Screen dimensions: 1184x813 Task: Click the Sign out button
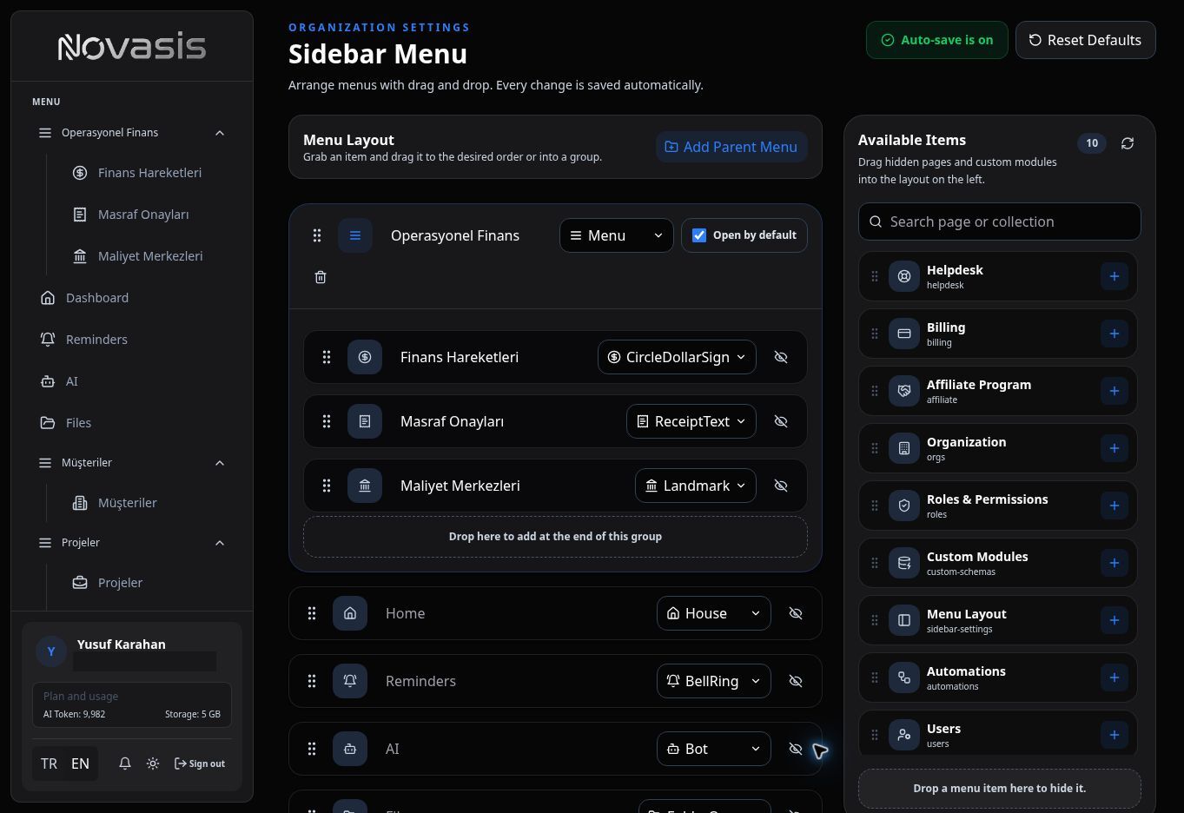coord(200,763)
